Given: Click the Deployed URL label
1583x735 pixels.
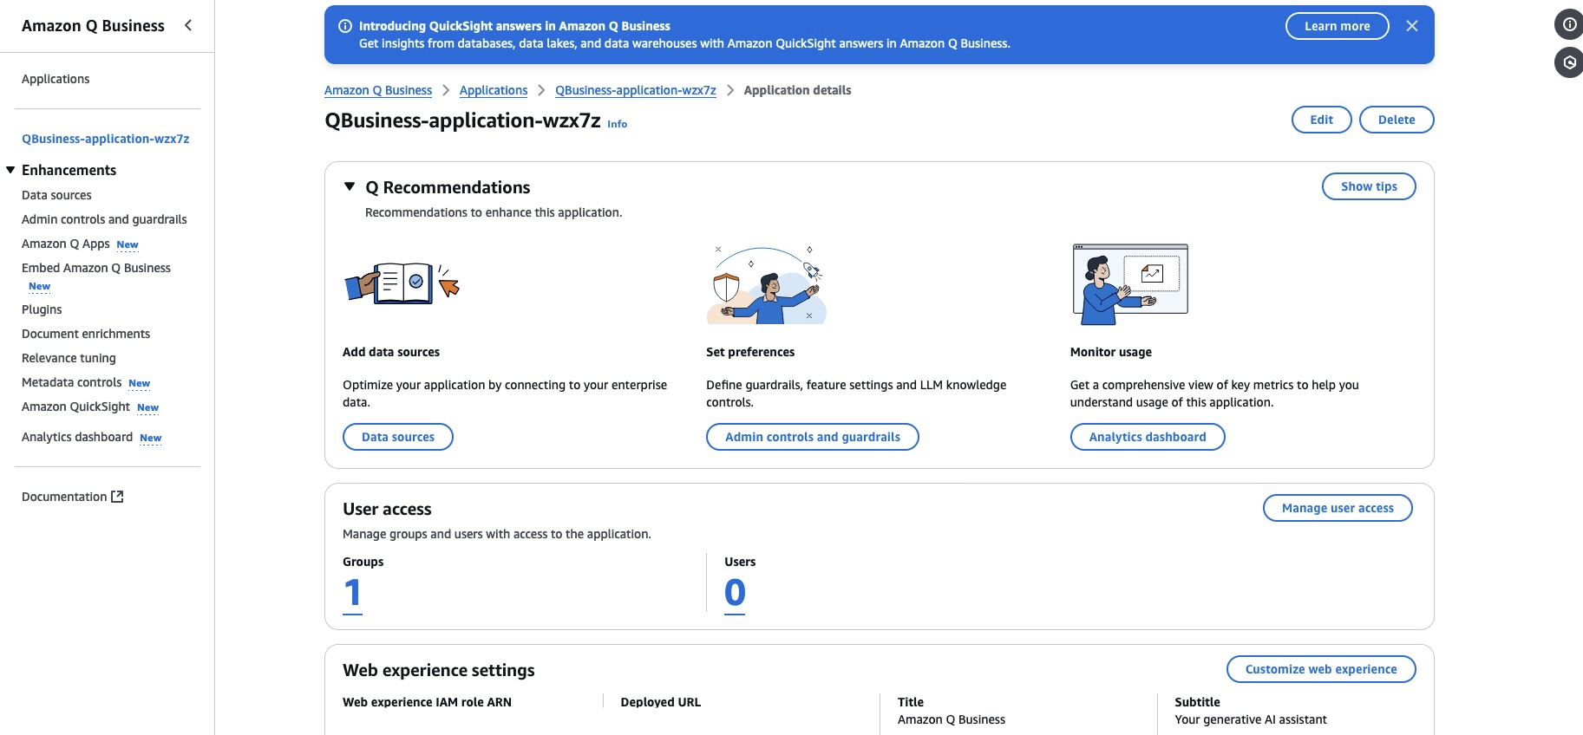Looking at the screenshot, I should [x=661, y=702].
